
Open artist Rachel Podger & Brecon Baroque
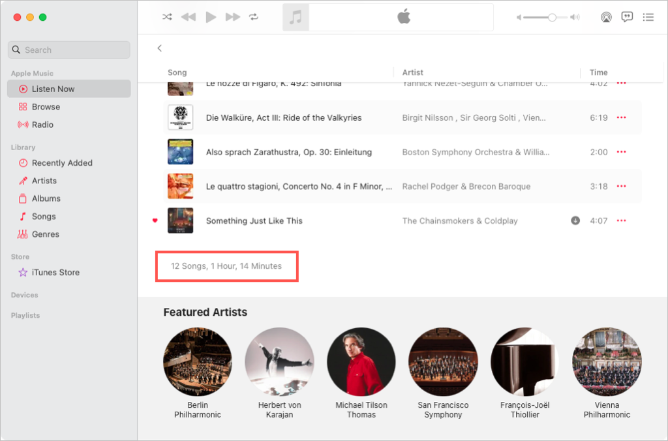click(x=466, y=187)
